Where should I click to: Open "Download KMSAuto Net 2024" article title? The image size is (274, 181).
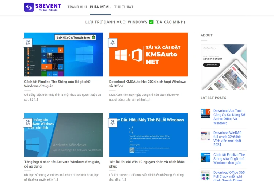pyautogui.click(x=147, y=84)
